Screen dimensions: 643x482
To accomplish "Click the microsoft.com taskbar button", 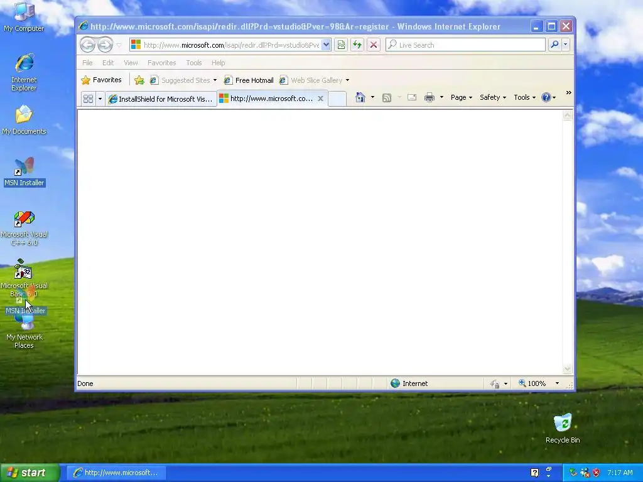I will pyautogui.click(x=116, y=473).
